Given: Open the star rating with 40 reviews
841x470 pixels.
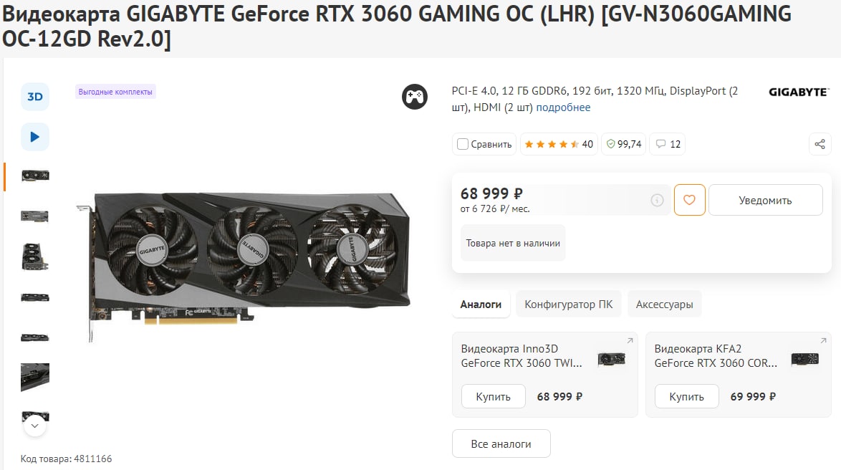Looking at the screenshot, I should click(x=559, y=144).
